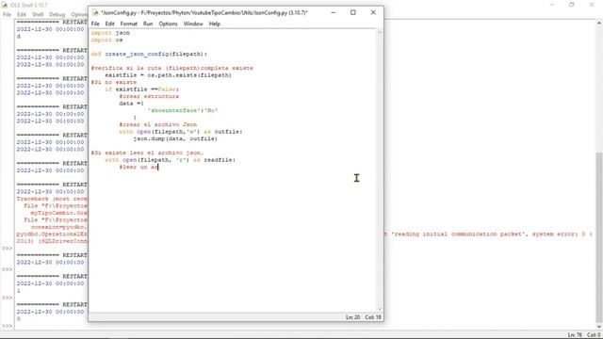Click the '#crear estructura' comment

[149, 96]
